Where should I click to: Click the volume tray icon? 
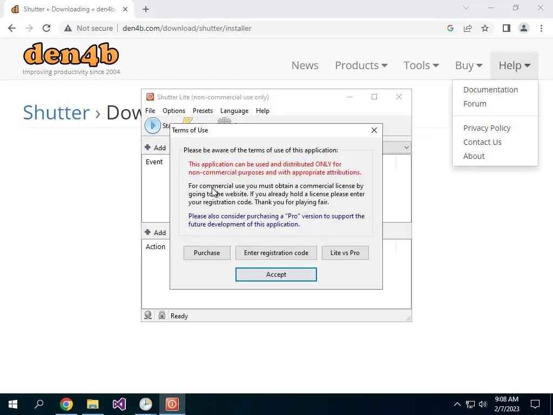(483, 404)
